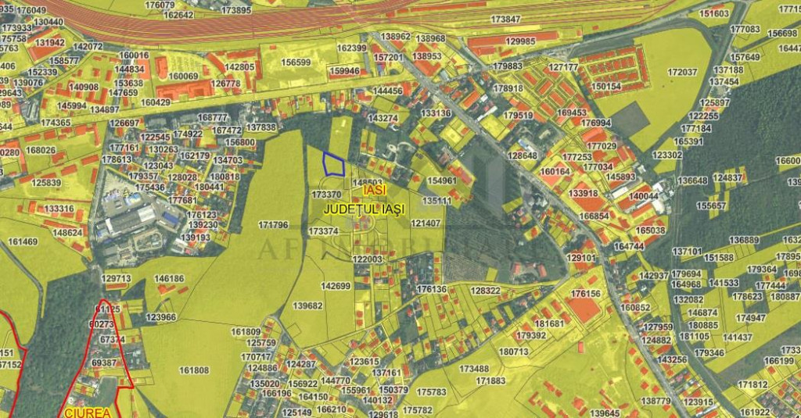The image size is (801, 418).
Task: Click parcel label 173374
Action: tap(323, 231)
